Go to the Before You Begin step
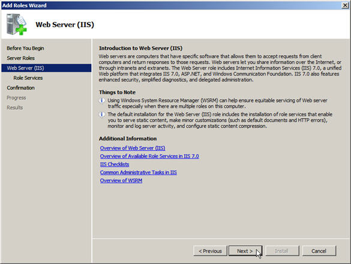Viewport: 351px width, 264px height. pyautogui.click(x=25, y=48)
